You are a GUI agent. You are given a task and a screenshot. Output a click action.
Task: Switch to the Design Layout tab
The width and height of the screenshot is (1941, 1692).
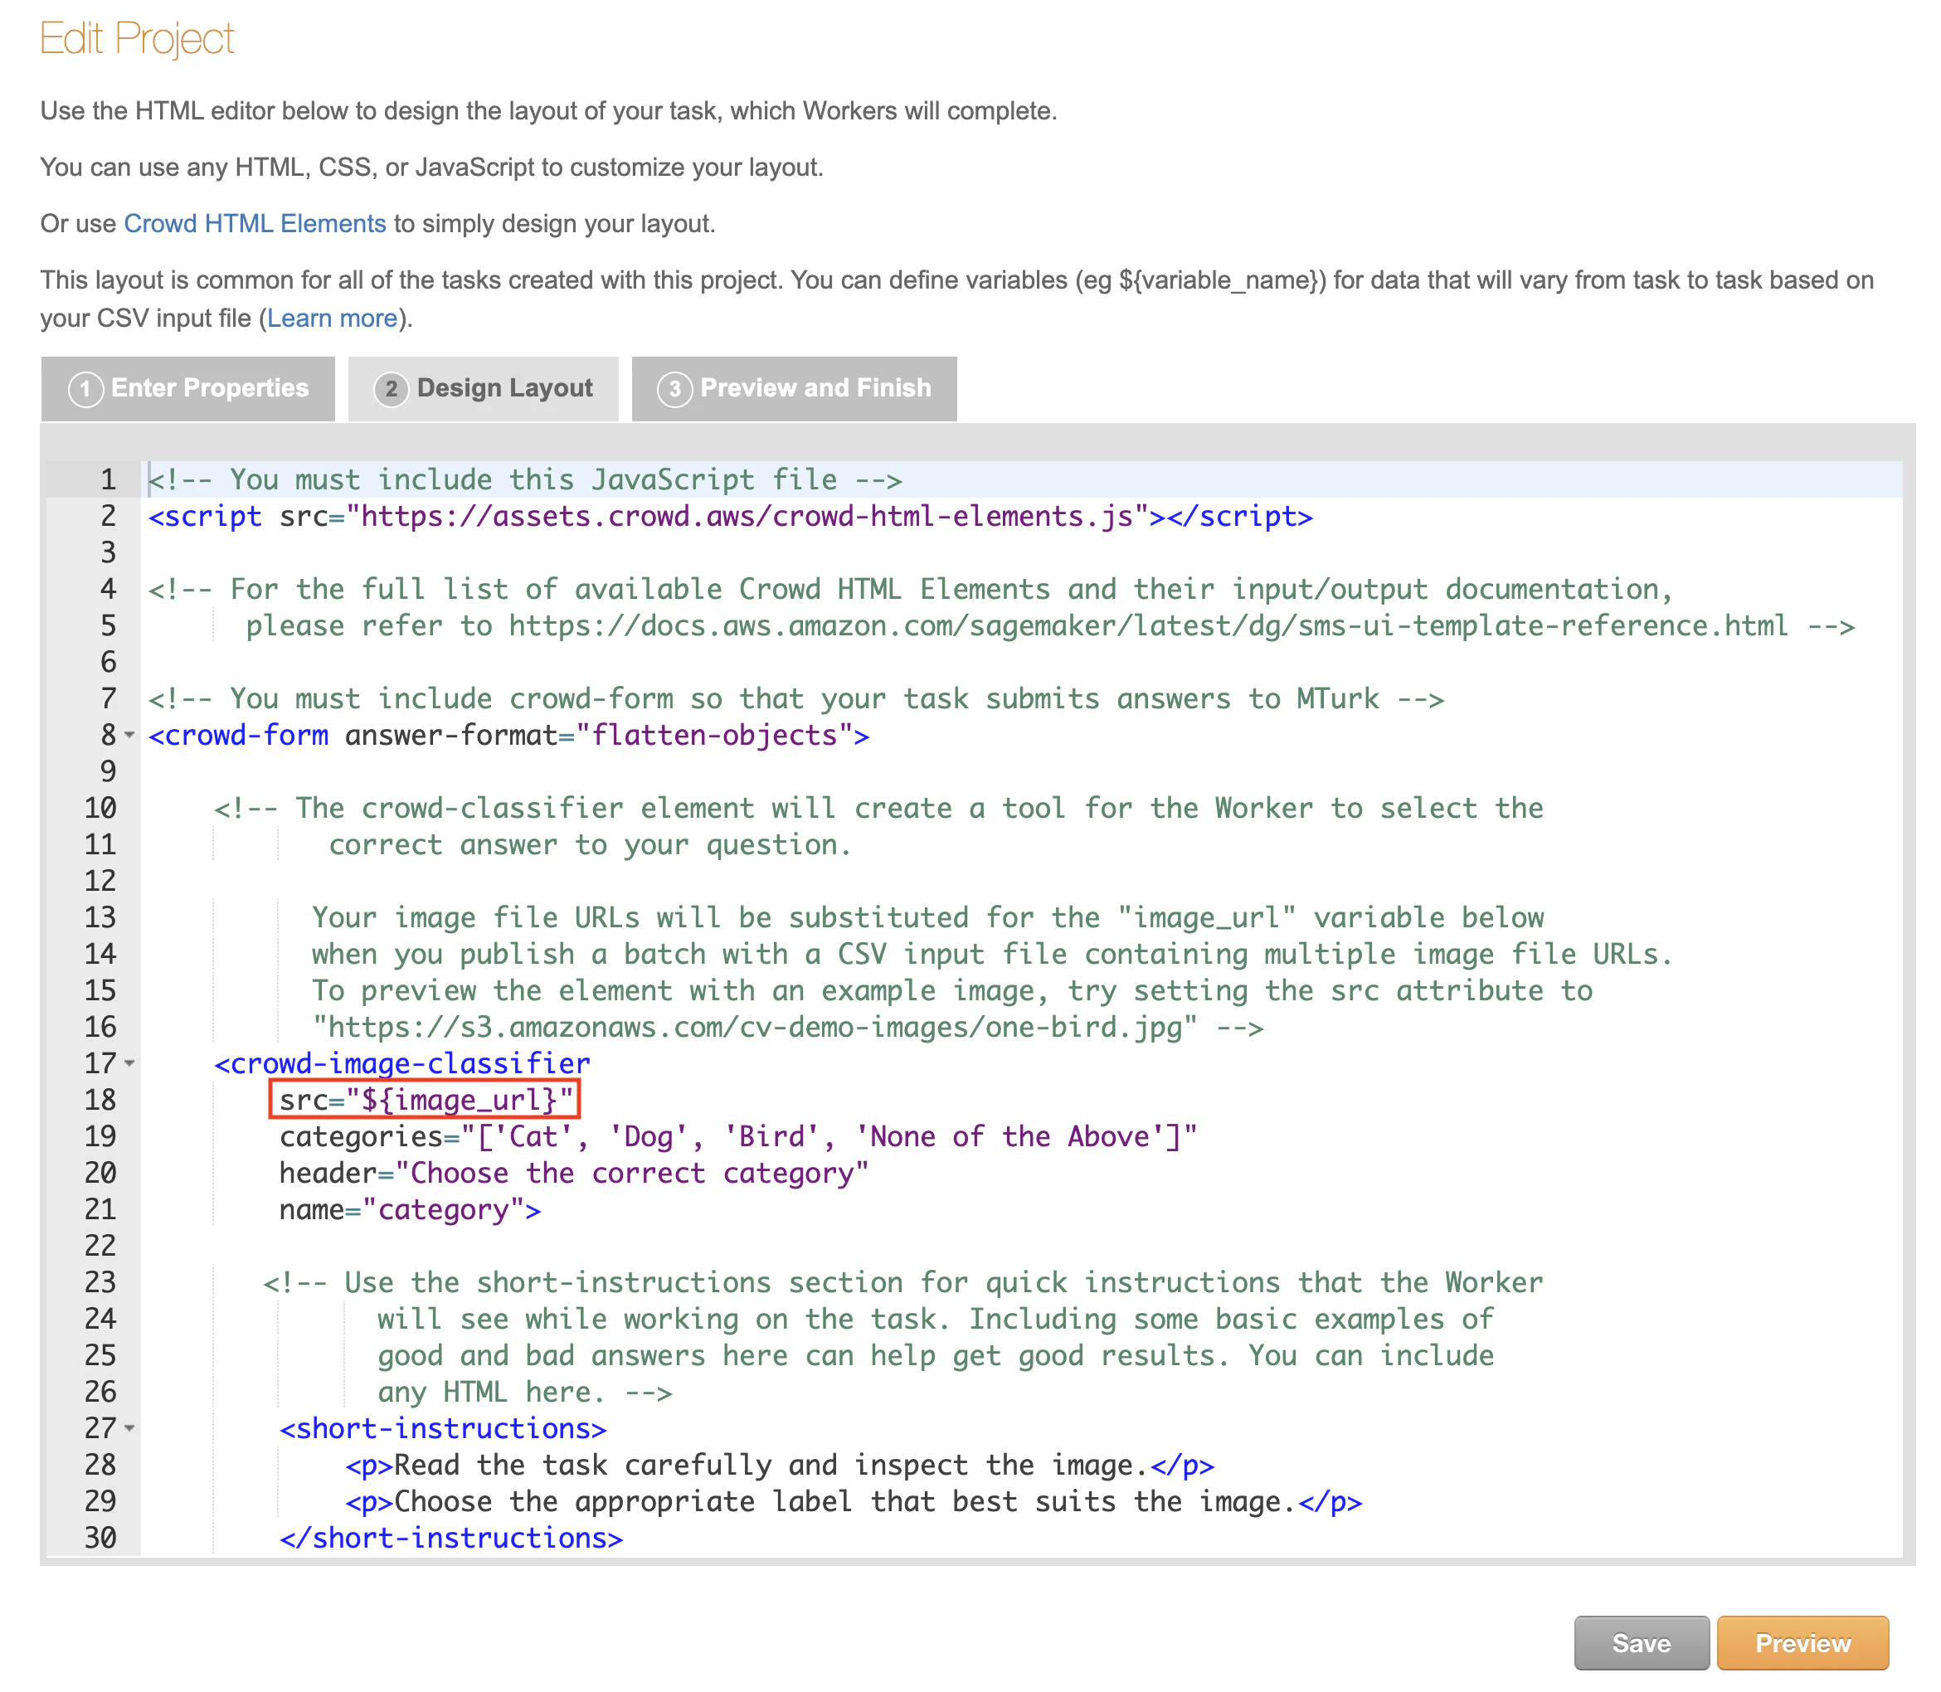tap(483, 388)
